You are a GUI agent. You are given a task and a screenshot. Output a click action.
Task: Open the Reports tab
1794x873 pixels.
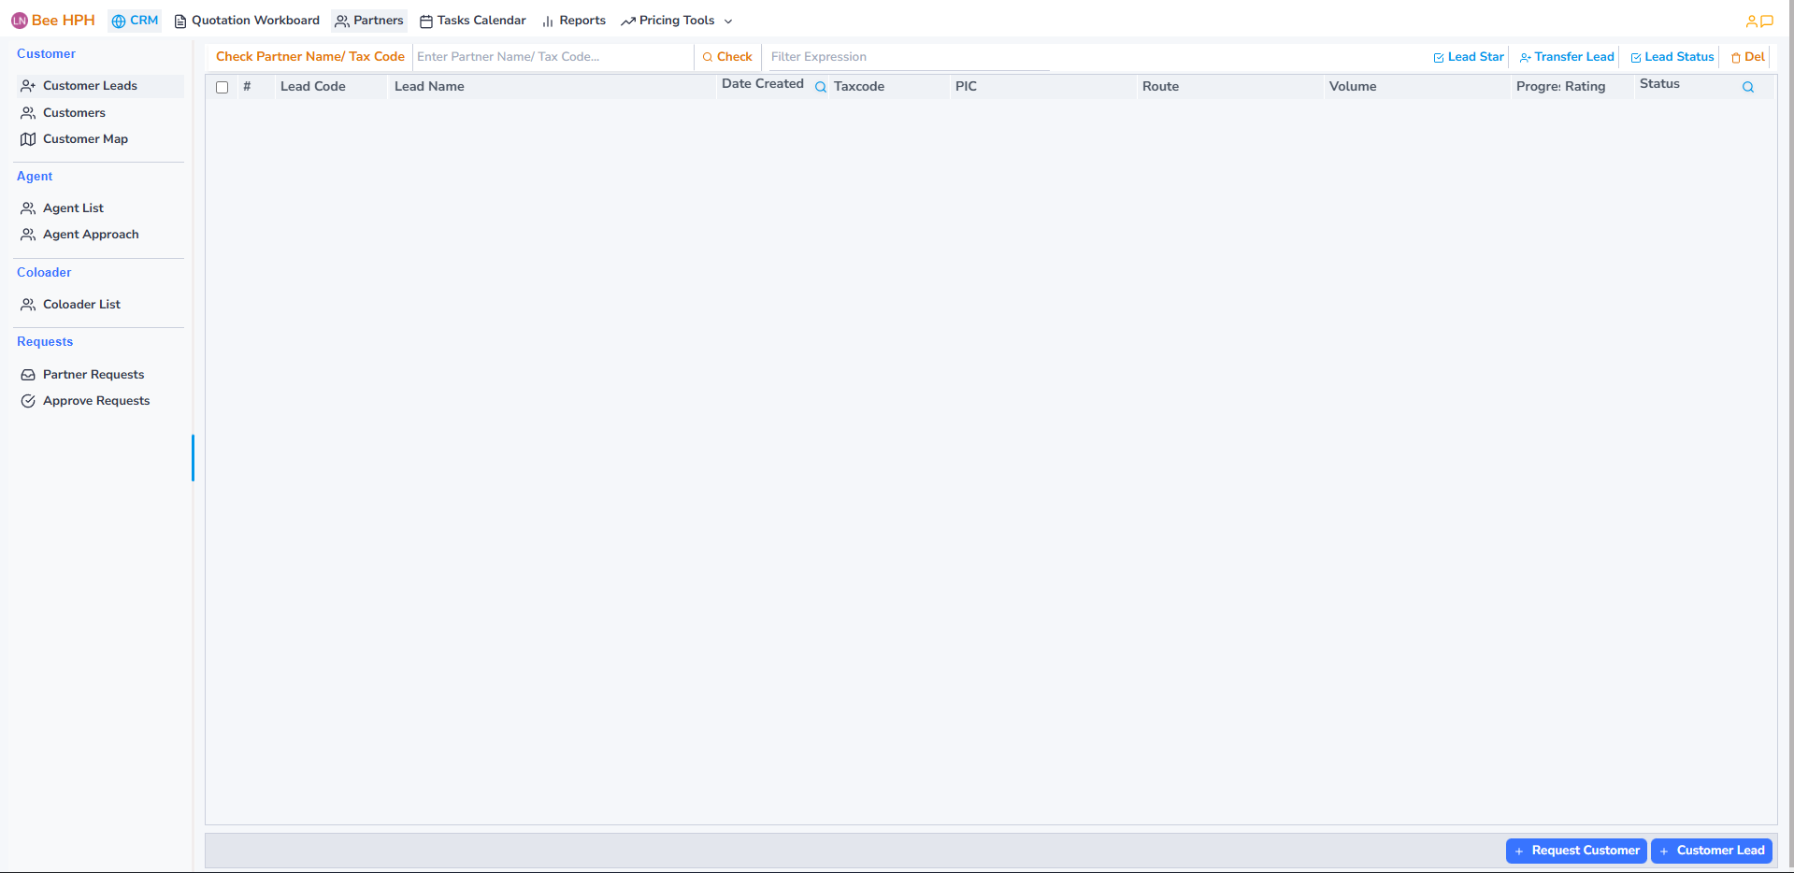[574, 21]
